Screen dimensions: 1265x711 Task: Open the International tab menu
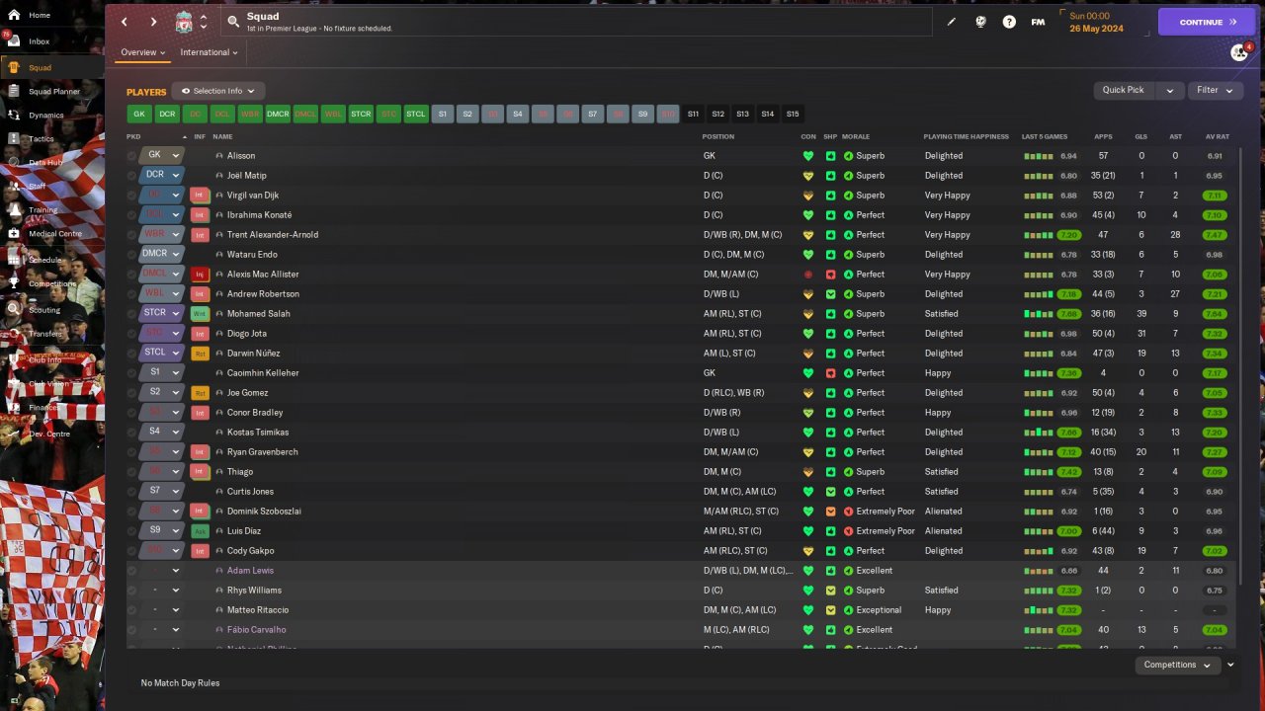point(209,52)
